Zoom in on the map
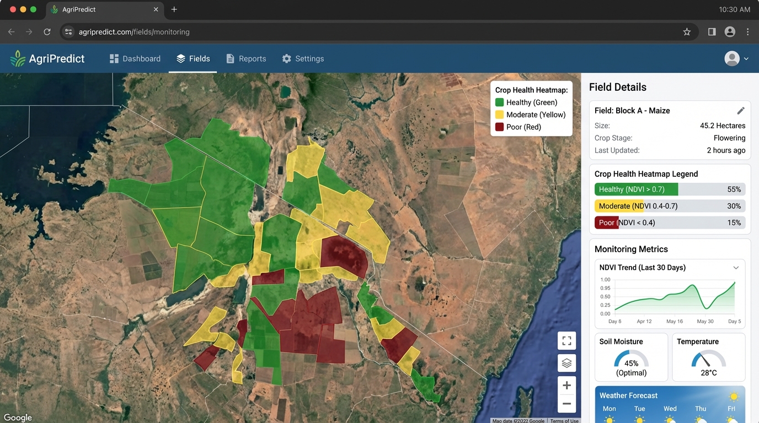The height and width of the screenshot is (423, 759). pos(566,386)
